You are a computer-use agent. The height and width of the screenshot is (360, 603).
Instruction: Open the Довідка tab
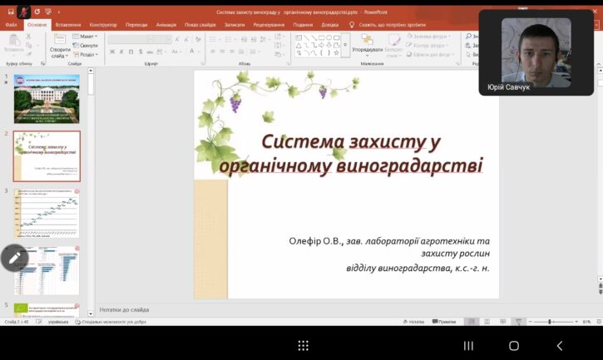point(330,25)
